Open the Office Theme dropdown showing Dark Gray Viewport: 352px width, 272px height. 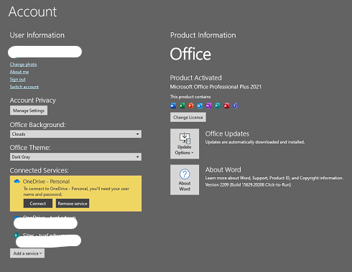click(x=75, y=157)
